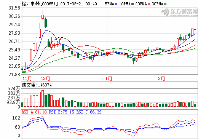Click the 12月 month marker
The height and width of the screenshot is (139, 198).
click(x=45, y=78)
